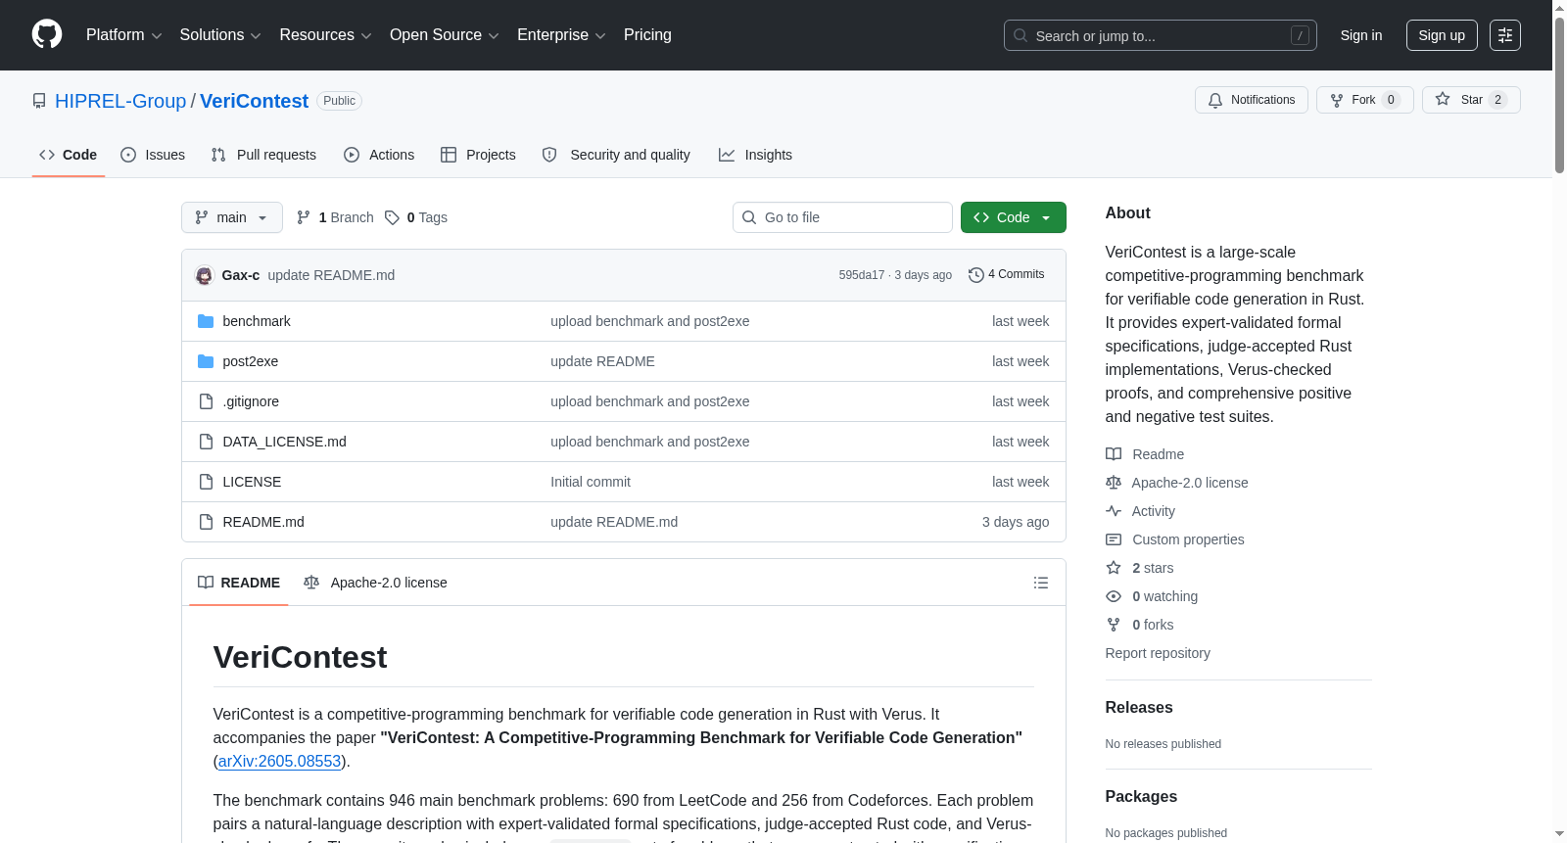Click Sign in

tap(1361, 35)
